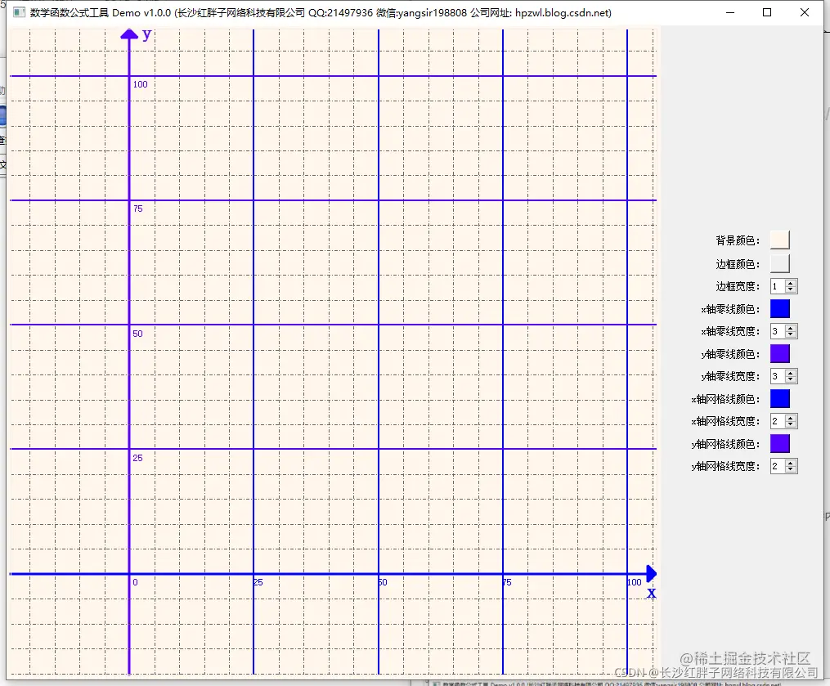The image size is (830, 686).
Task: Click the 边框宽度 label
Action: coord(738,286)
